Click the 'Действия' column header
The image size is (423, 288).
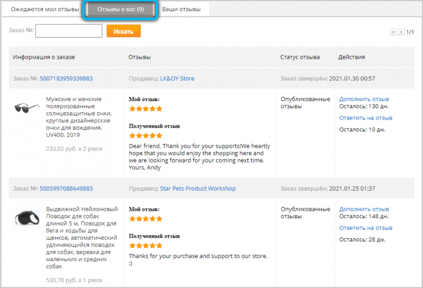point(352,57)
